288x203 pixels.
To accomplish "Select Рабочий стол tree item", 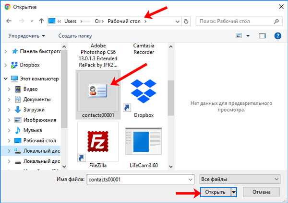I will [40, 141].
